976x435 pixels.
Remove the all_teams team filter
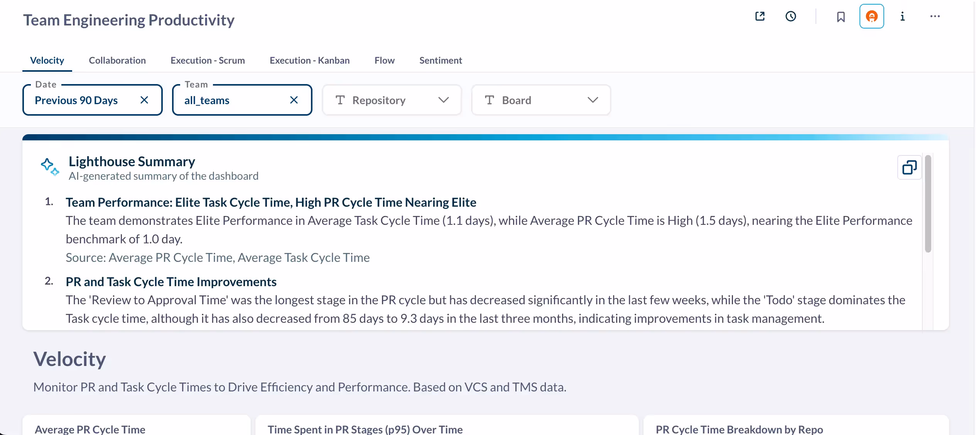click(x=294, y=100)
